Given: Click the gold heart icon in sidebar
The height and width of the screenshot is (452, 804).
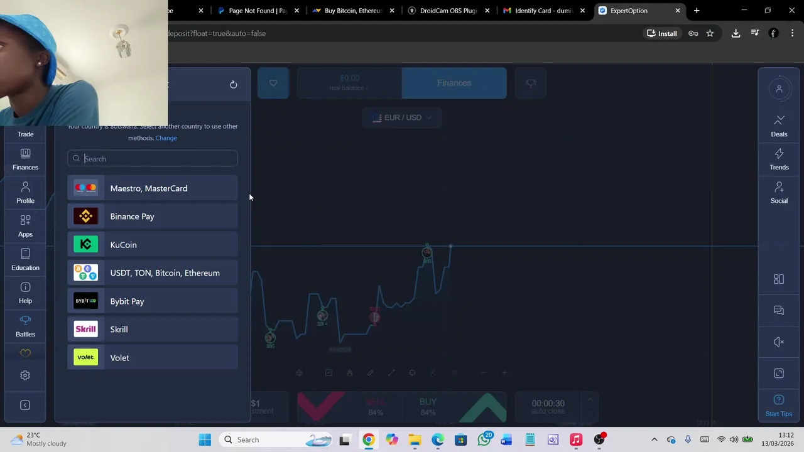Looking at the screenshot, I should [25, 353].
